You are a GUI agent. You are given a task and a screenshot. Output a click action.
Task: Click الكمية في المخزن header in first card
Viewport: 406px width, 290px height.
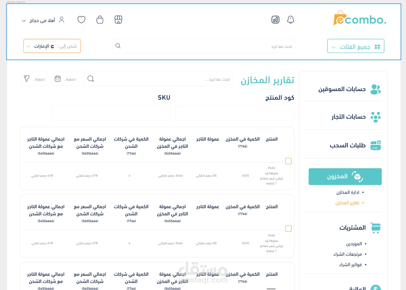pos(243,139)
